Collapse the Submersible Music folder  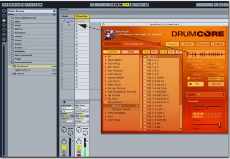(9, 63)
